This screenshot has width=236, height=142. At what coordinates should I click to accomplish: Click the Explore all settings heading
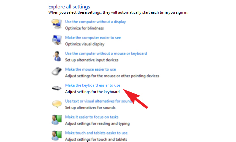[69, 7]
